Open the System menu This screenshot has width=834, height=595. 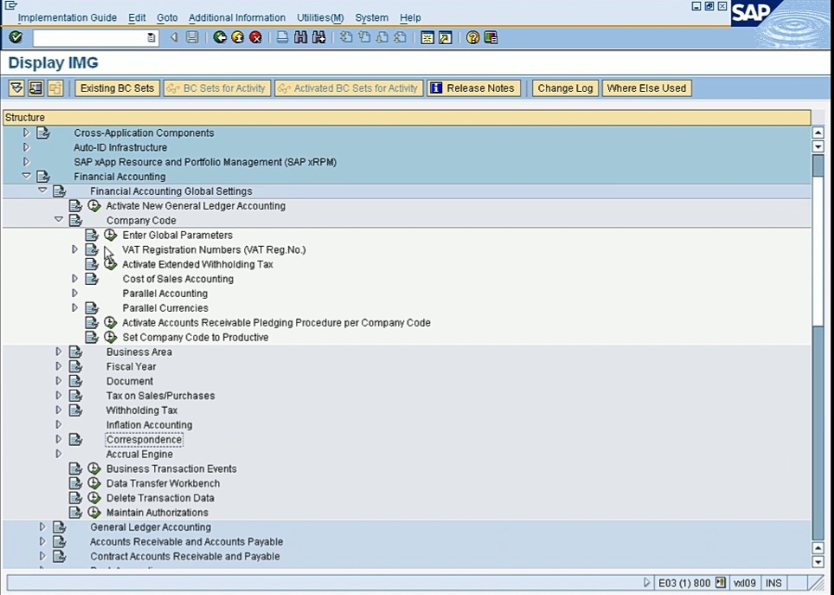pos(371,17)
